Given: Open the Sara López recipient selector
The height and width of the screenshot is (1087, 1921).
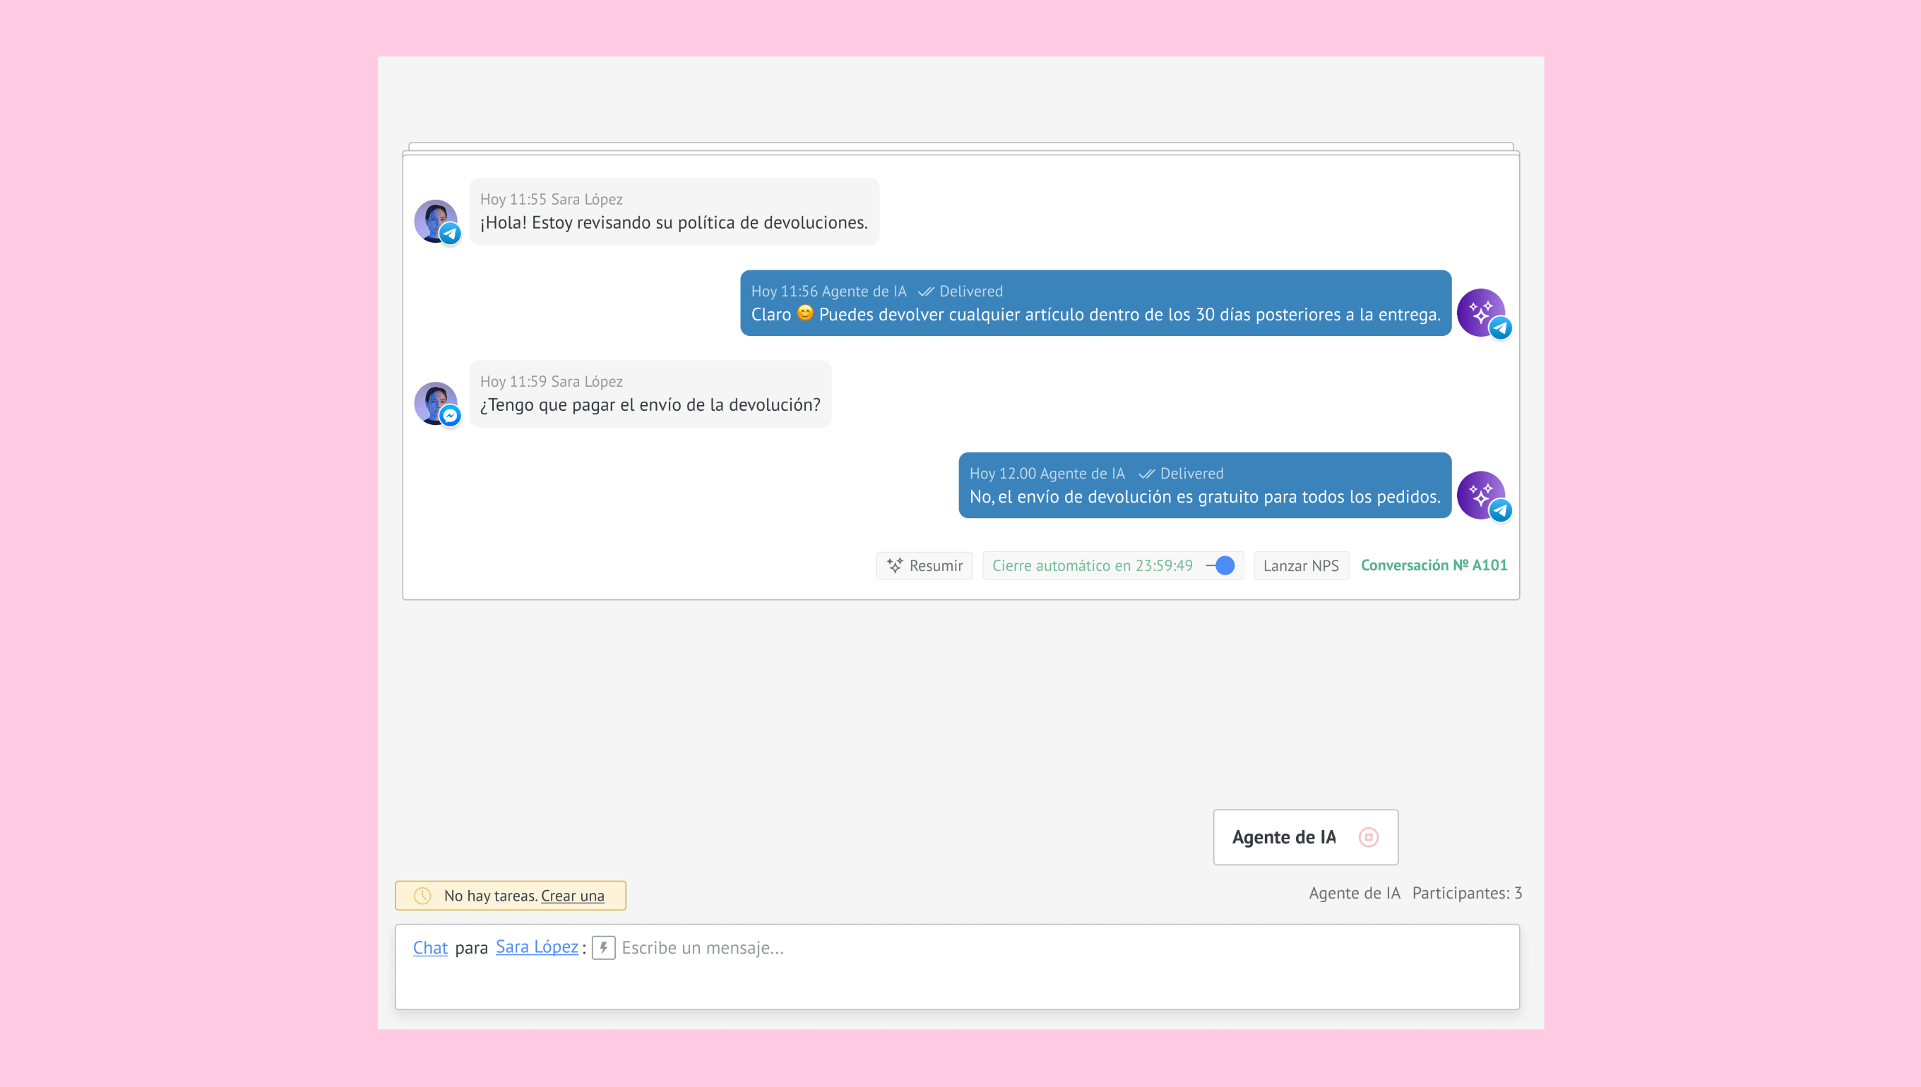Looking at the screenshot, I should (x=536, y=947).
